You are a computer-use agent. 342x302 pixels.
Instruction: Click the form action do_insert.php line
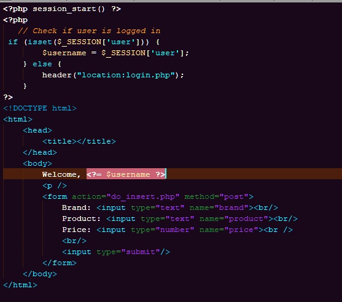pos(148,196)
